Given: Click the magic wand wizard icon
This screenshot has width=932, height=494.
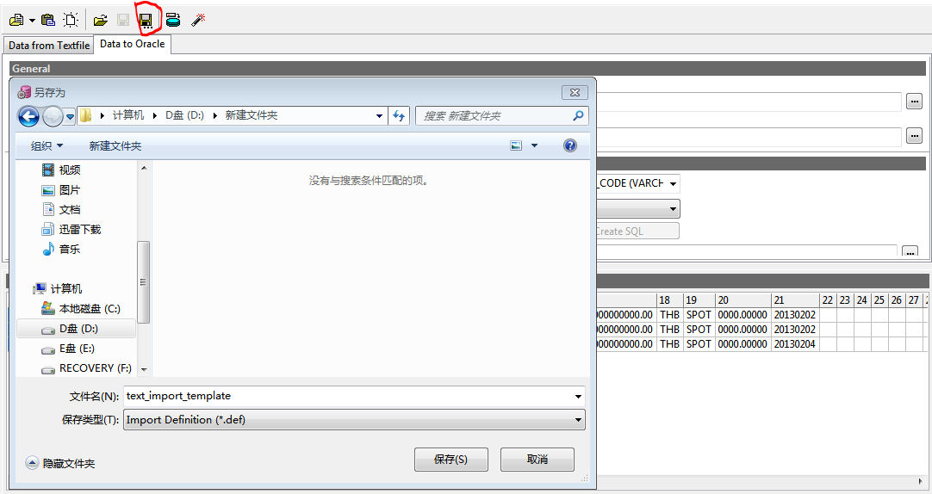Looking at the screenshot, I should point(198,20).
